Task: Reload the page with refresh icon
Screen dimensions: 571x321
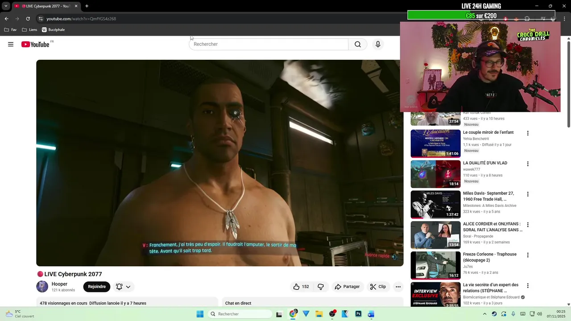Action: point(28,19)
